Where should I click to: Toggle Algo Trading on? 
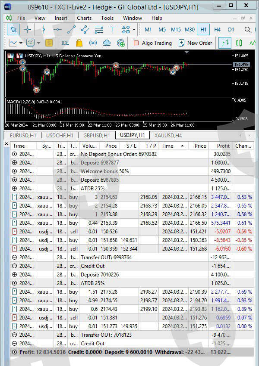pyautogui.click(x=152, y=43)
